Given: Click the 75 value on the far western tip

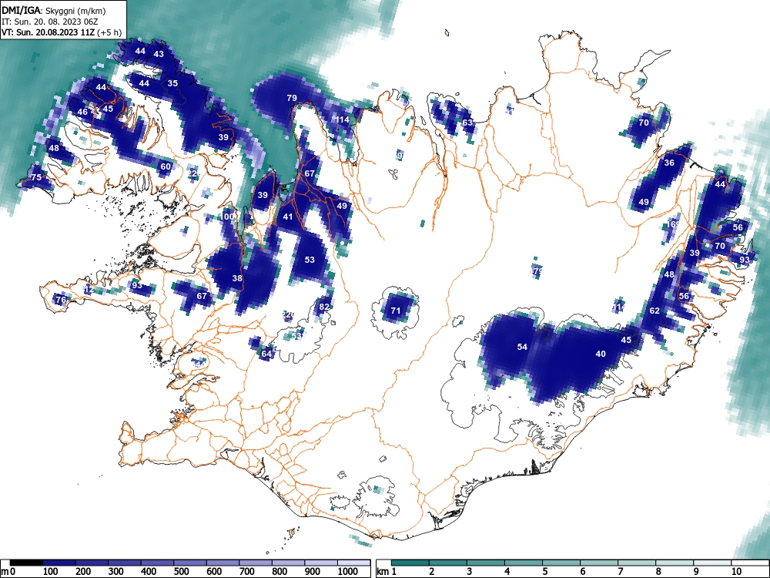Looking at the screenshot, I should coord(36,177).
